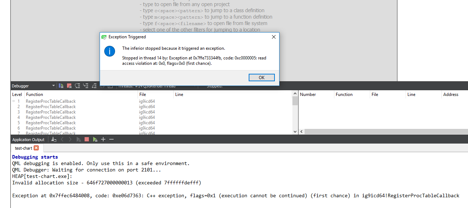Select the test-chart output tab

point(23,148)
